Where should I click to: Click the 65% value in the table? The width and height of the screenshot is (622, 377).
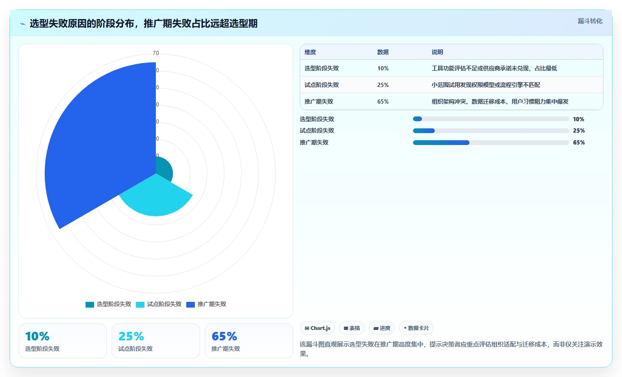383,102
